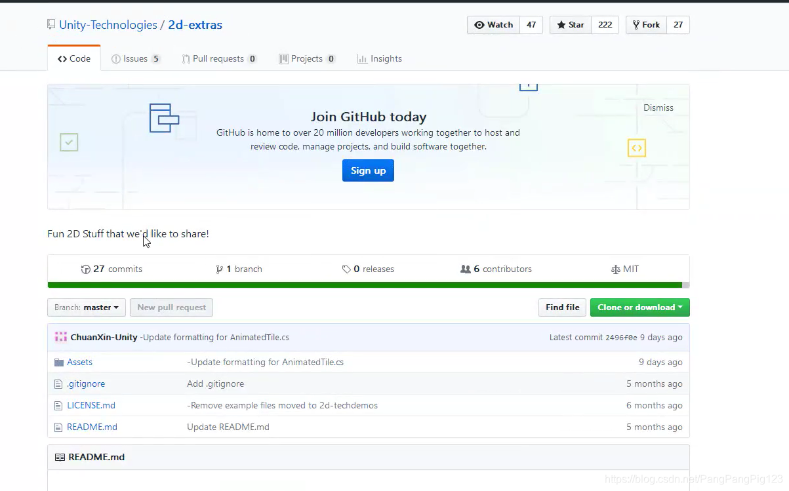This screenshot has height=491, width=789.
Task: Click the Projects board icon
Action: coord(283,59)
